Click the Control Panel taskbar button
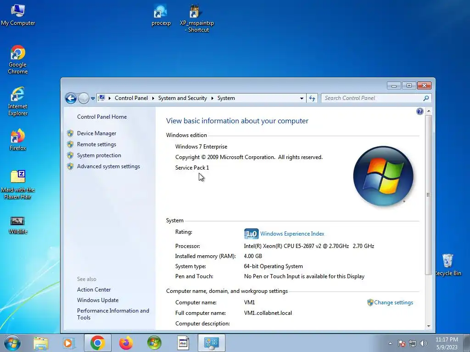Viewport: 470px width, 352px height. tap(211, 343)
